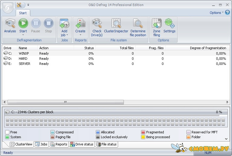Switch to the Reports tab
Image resolution: width=232 pixels, height=156 pixels.
coord(59,144)
